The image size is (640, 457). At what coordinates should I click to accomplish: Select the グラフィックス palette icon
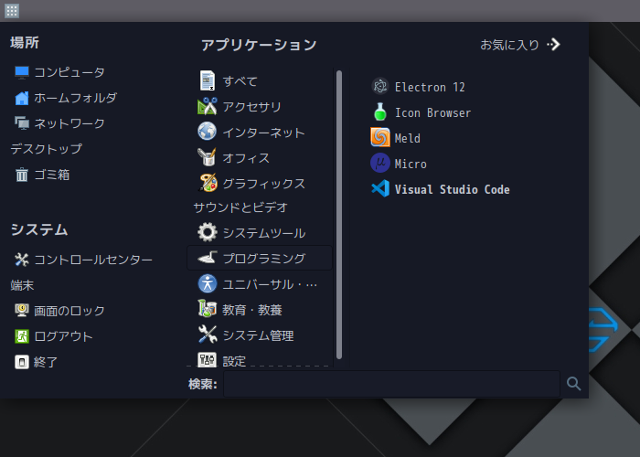[x=208, y=183]
